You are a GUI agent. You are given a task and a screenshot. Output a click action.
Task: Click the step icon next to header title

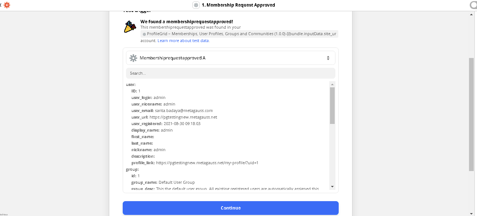click(196, 5)
